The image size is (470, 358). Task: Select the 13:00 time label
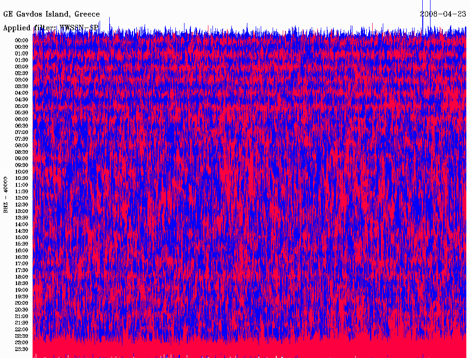[22, 212]
